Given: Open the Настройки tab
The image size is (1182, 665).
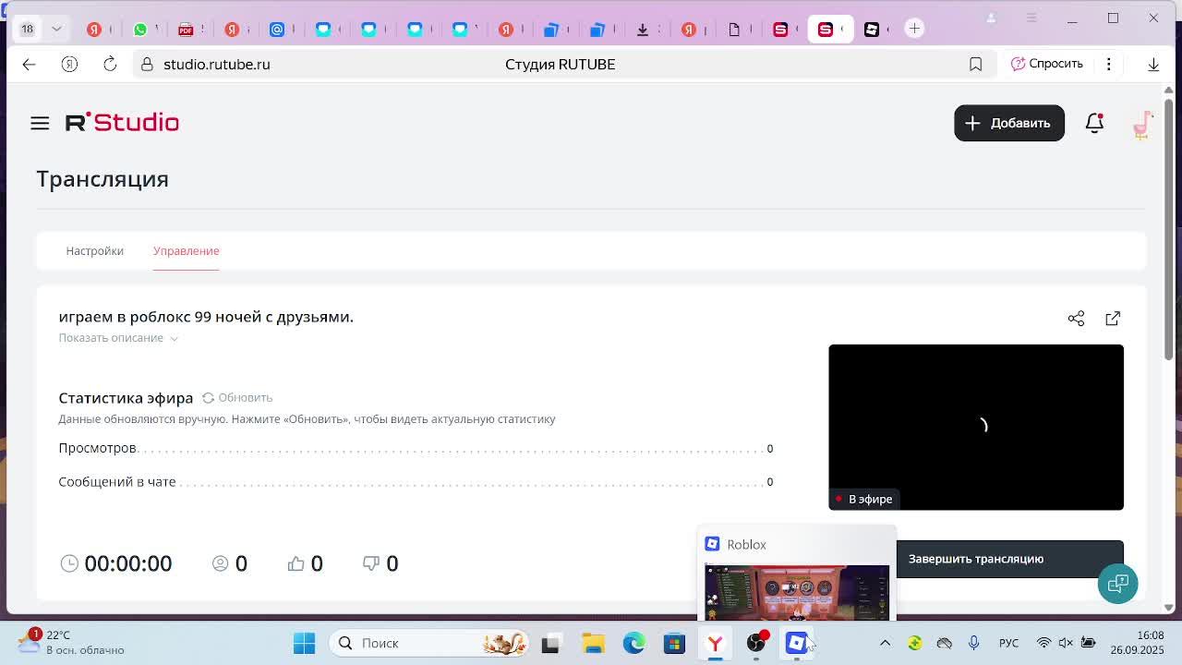Looking at the screenshot, I should click(94, 251).
